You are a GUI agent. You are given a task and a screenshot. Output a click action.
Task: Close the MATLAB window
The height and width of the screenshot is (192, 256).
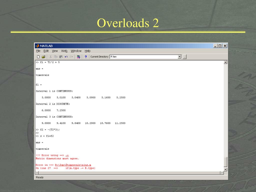tap(225, 46)
